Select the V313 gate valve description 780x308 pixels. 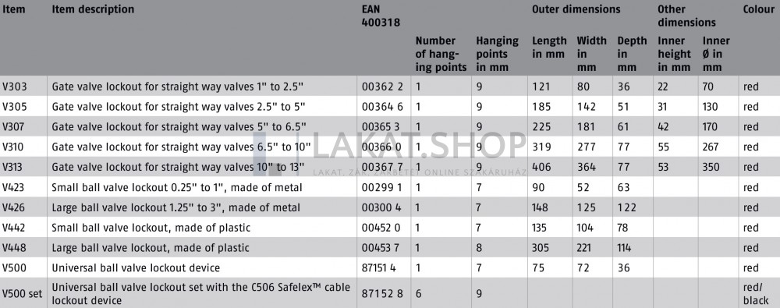tap(178, 167)
